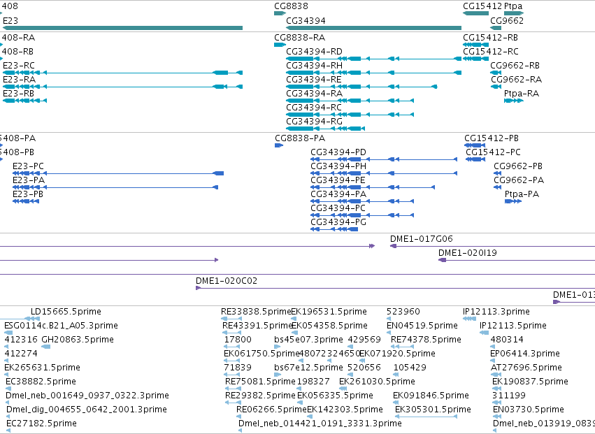Screen dimensions: 595x434
Task: Select the EK091846.5prime EST label
Action: pyautogui.click(x=431, y=396)
